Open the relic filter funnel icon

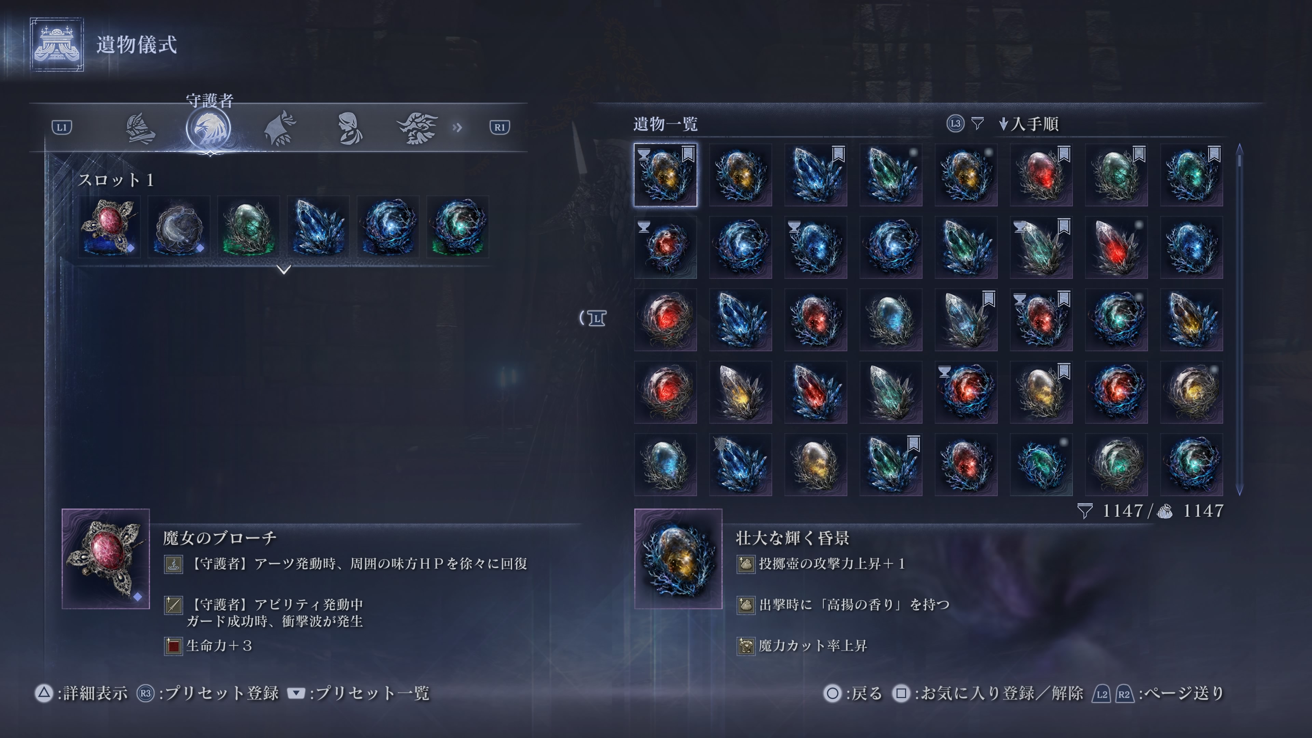pyautogui.click(x=977, y=123)
